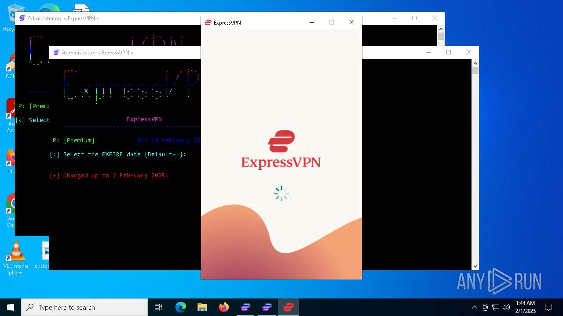Image resolution: width=563 pixels, height=316 pixels.
Task: Open File Explorer from the taskbar
Action: [202, 307]
